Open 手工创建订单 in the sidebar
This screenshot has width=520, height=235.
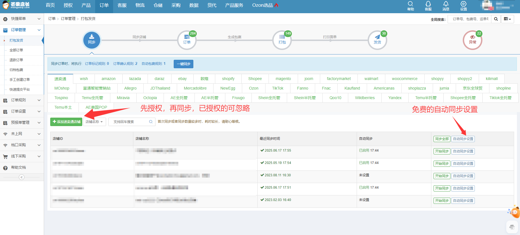[x=20, y=80]
